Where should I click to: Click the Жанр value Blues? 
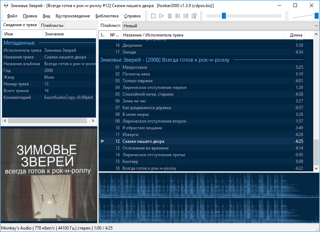(x=49, y=77)
